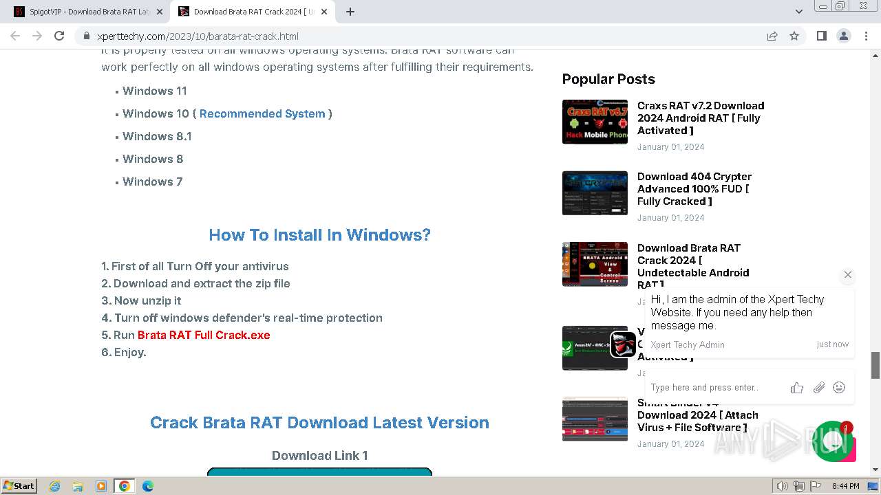Click the Brata Android RAT post thumbnail
The width and height of the screenshot is (881, 495).
tap(595, 264)
